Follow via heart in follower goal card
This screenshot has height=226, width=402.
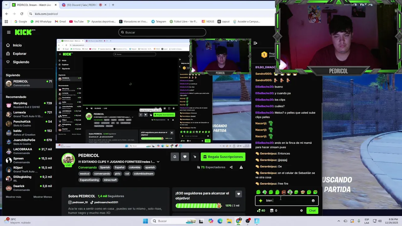click(x=239, y=194)
